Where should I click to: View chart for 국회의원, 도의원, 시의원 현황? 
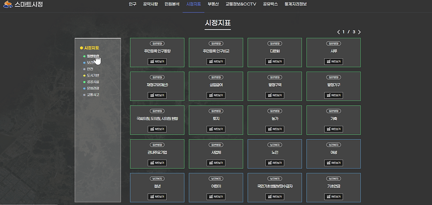click(157, 129)
